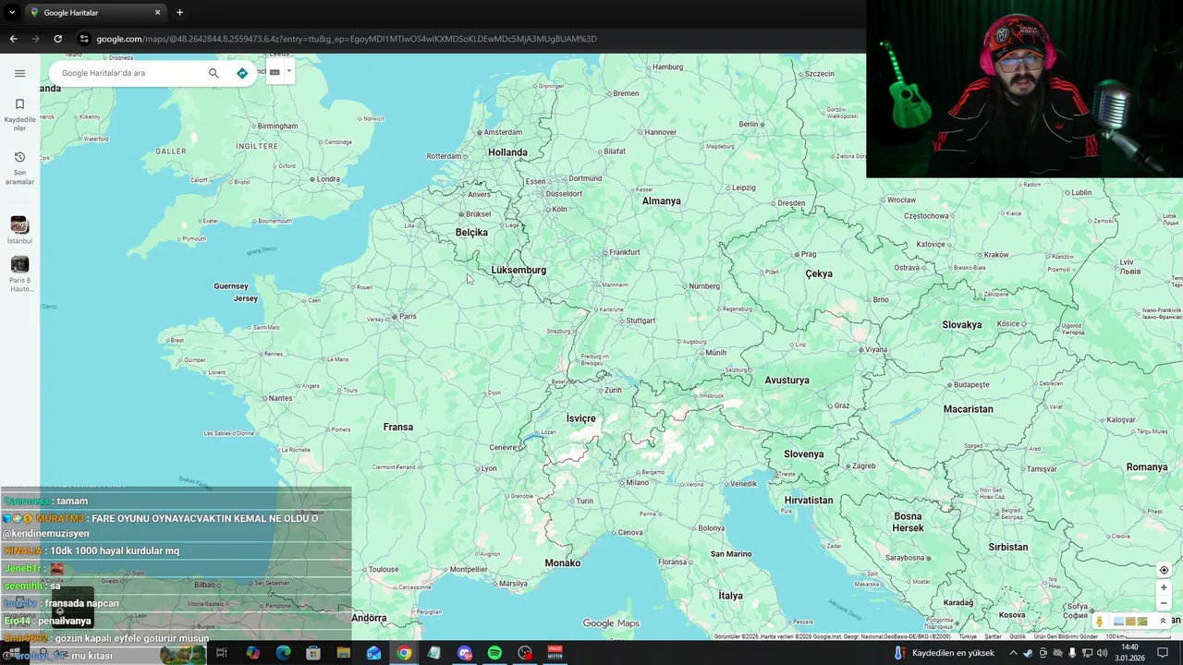
Task: Expand the map imagery strip chevron
Action: point(1163,622)
